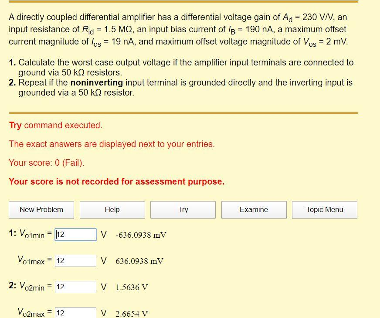
Task: Click the exact answer 636.0938 mV
Action: (x=139, y=261)
